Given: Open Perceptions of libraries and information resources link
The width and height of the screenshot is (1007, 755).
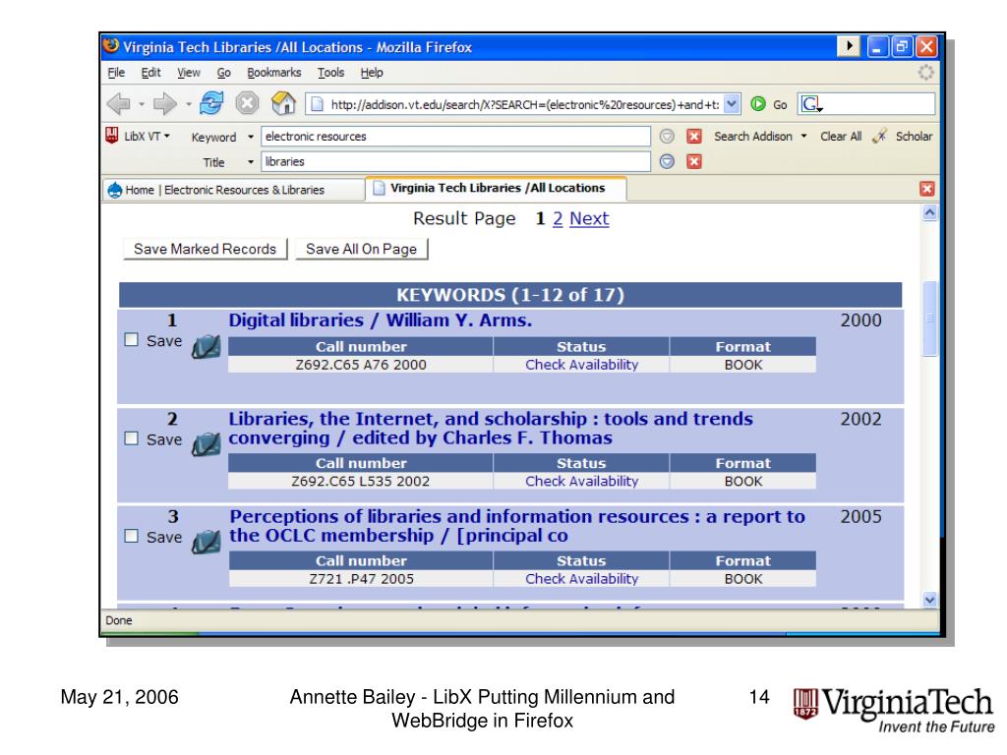Looking at the screenshot, I should 517,526.
